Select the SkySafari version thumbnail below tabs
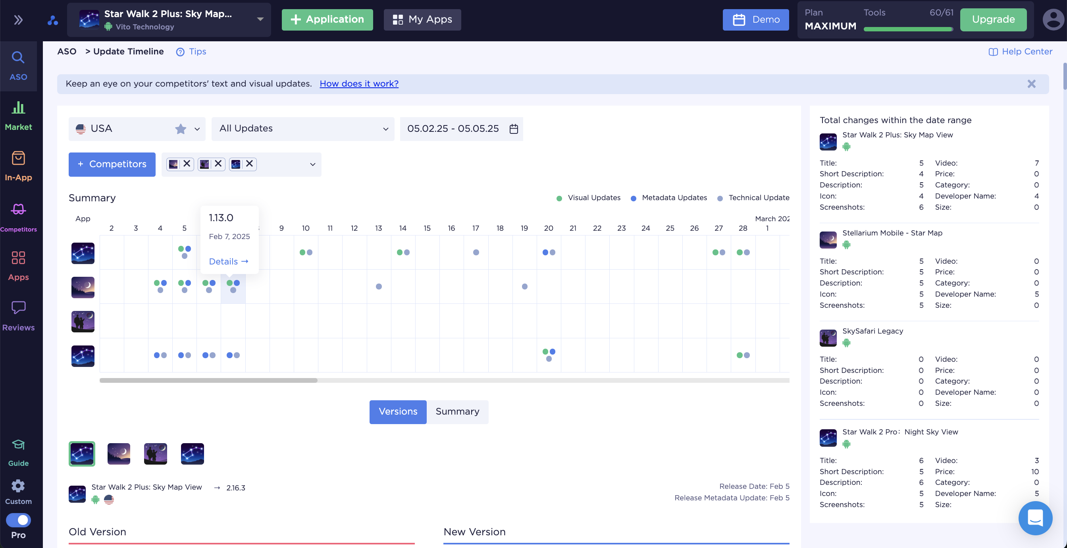Screen dimensions: 1067x548 tap(155, 453)
